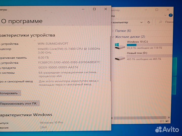Click D: drive usage bar
182x136 pixels.
(x=149, y=56)
